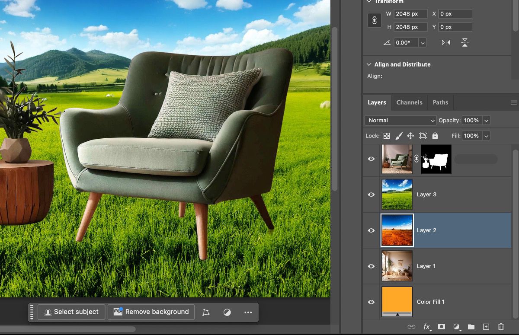Select the Layer 1 name
Viewport: 519px width, 335px height.
426,266
